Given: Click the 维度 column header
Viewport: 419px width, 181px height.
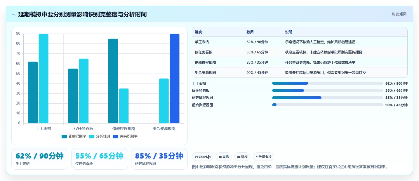Looking at the screenshot, I should pyautogui.click(x=199, y=32).
